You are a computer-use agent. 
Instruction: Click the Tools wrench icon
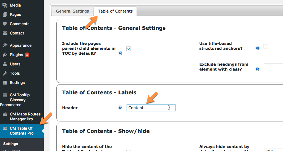pyautogui.click(x=5, y=73)
